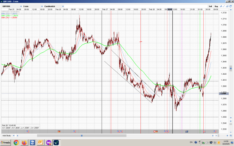Click the orange tray icon beside clock
The width and height of the screenshot is (234, 146).
(219, 143)
